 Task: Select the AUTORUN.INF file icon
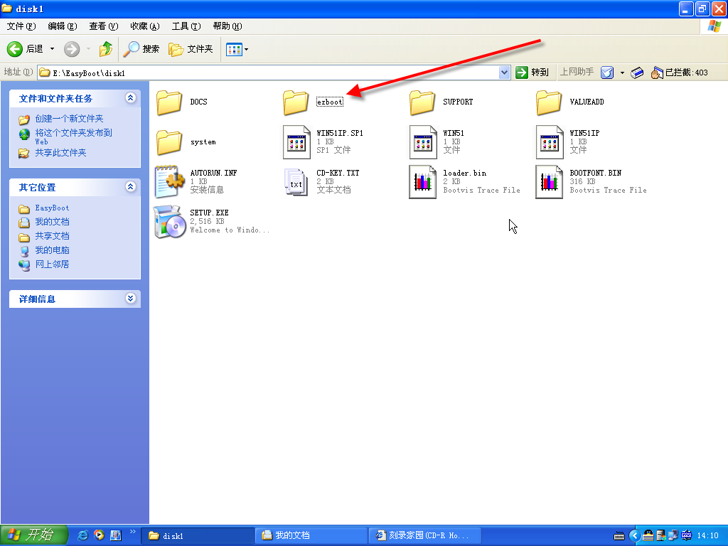[169, 181]
